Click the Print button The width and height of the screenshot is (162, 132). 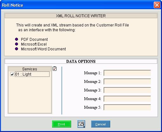coord(62,124)
